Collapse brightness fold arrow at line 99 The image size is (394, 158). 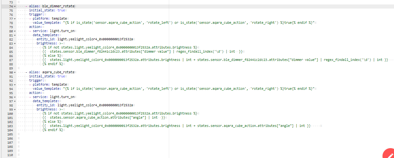15,109
